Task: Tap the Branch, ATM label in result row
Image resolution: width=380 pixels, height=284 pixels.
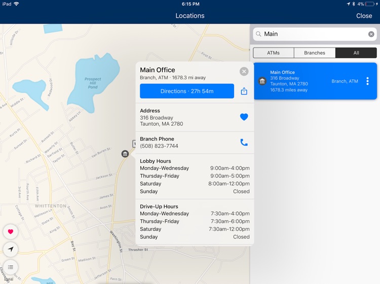Action: [345, 81]
